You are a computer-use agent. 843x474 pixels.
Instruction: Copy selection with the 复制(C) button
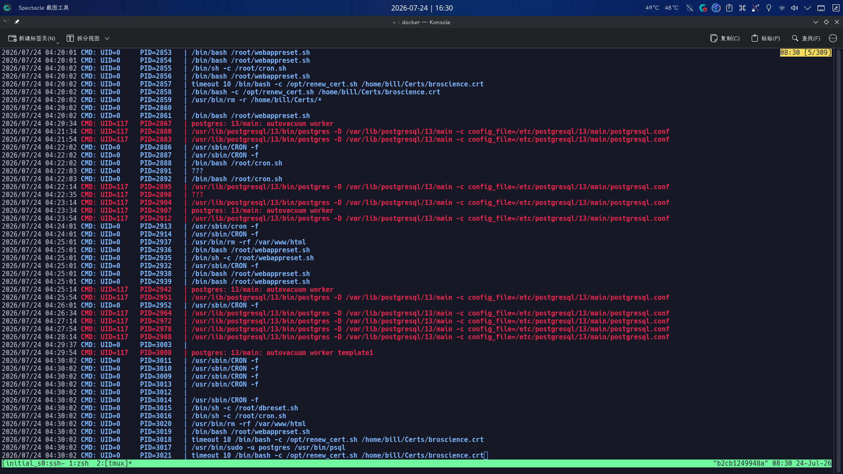pyautogui.click(x=725, y=39)
